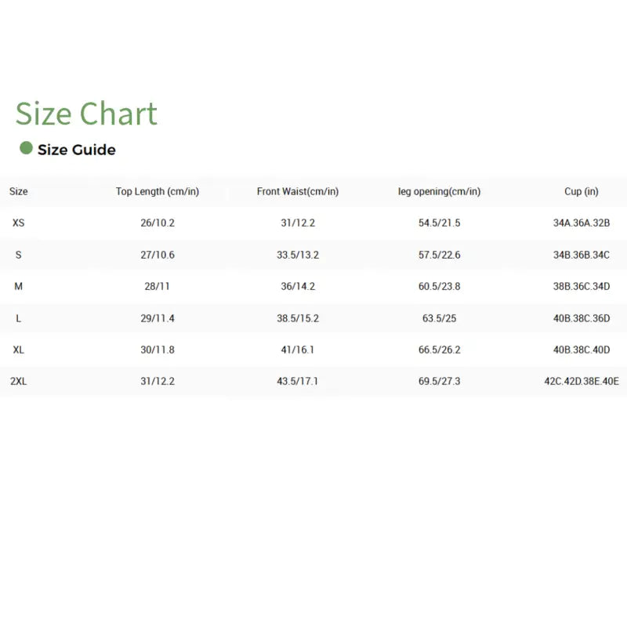Image resolution: width=627 pixels, height=627 pixels.
Task: Click the 40B.38C.36D cup cell
Action: tap(582, 318)
